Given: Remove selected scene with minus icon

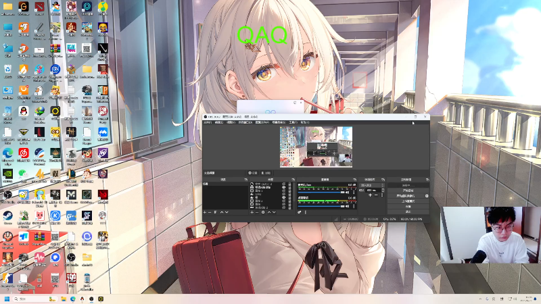Looking at the screenshot, I should pos(210,212).
